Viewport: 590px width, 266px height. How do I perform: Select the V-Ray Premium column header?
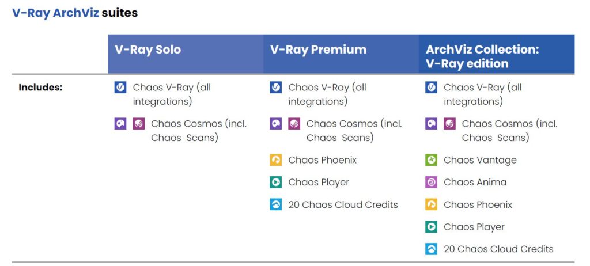pyautogui.click(x=341, y=54)
